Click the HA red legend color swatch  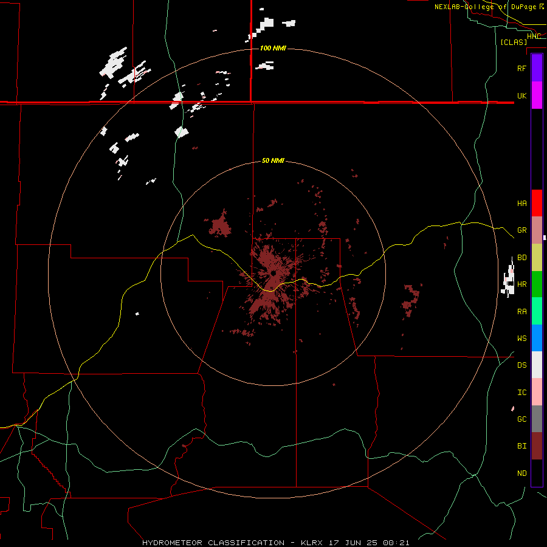537,203
